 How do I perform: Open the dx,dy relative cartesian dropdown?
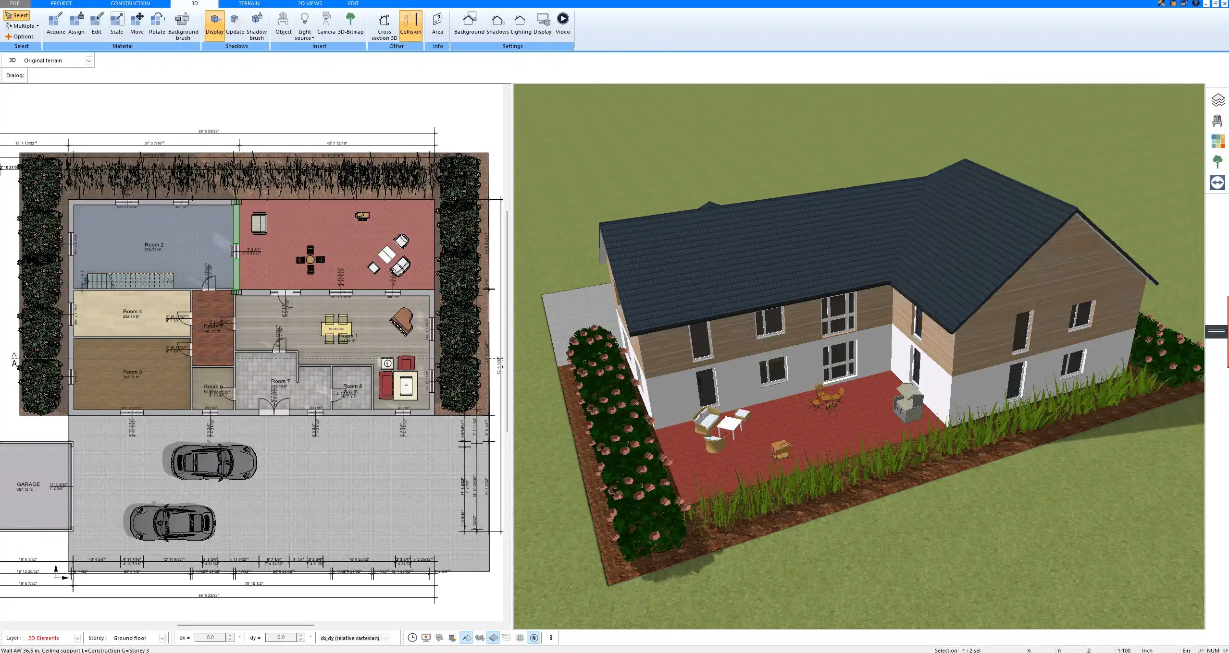pos(385,638)
